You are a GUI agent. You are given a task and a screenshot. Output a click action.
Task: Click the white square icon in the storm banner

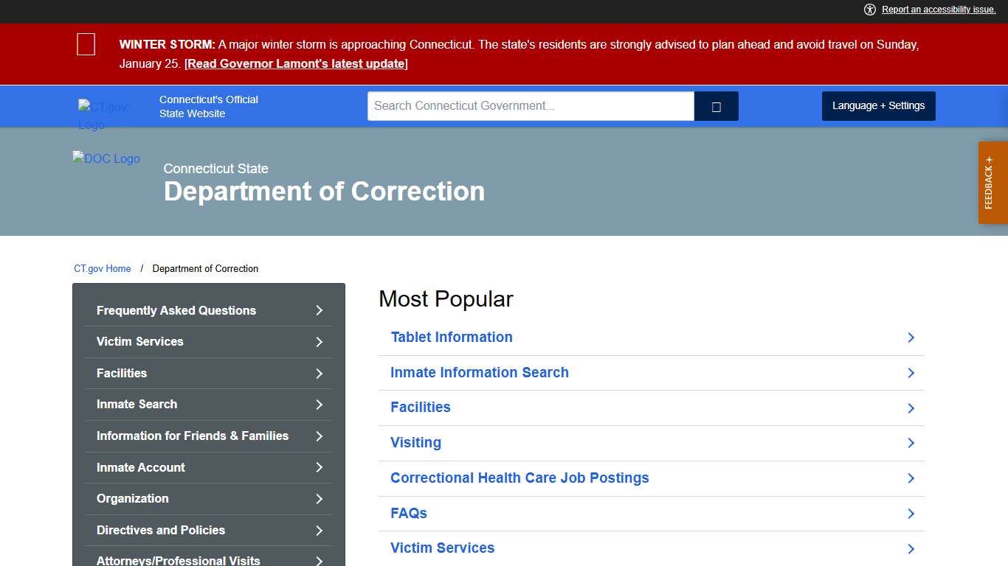pos(86,44)
